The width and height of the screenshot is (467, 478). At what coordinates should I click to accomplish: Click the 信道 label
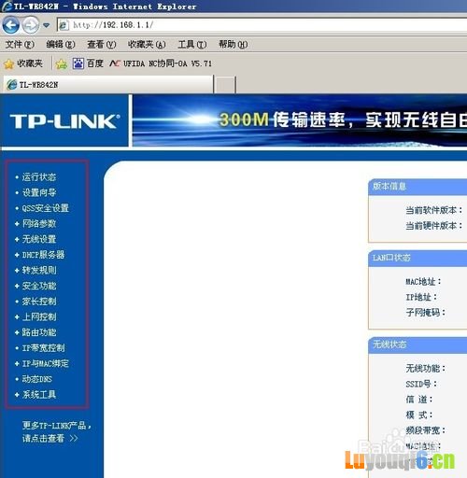419,400
